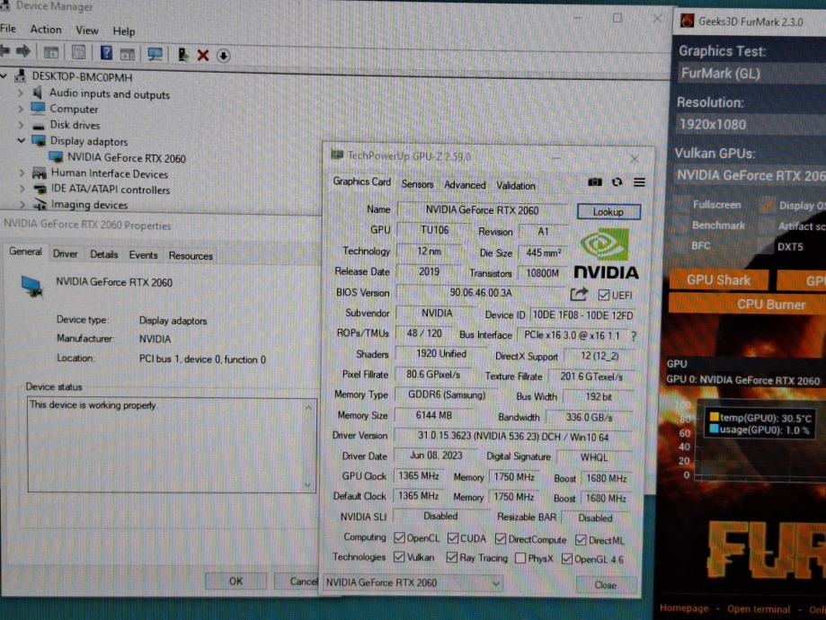
Task: Click Scan for hardware changes monitor icon
Action: tap(155, 54)
